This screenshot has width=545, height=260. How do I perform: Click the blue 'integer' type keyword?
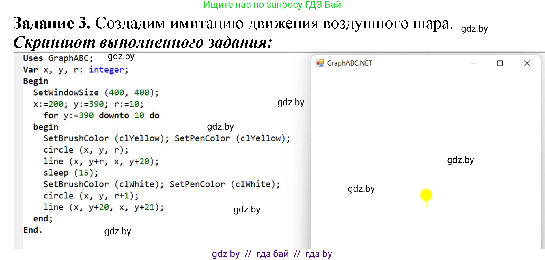click(x=106, y=70)
